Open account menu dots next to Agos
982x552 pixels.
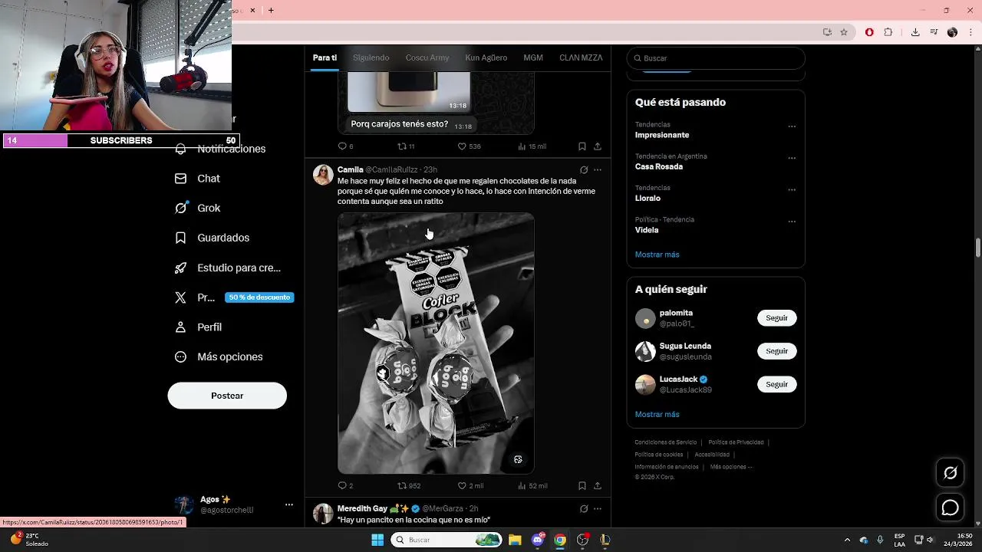(x=289, y=504)
